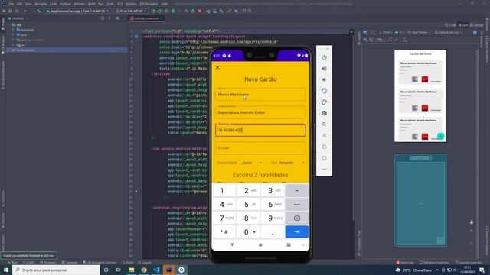Take an emulator screenshot with camera icon
490x275 pixels.
(x=324, y=113)
